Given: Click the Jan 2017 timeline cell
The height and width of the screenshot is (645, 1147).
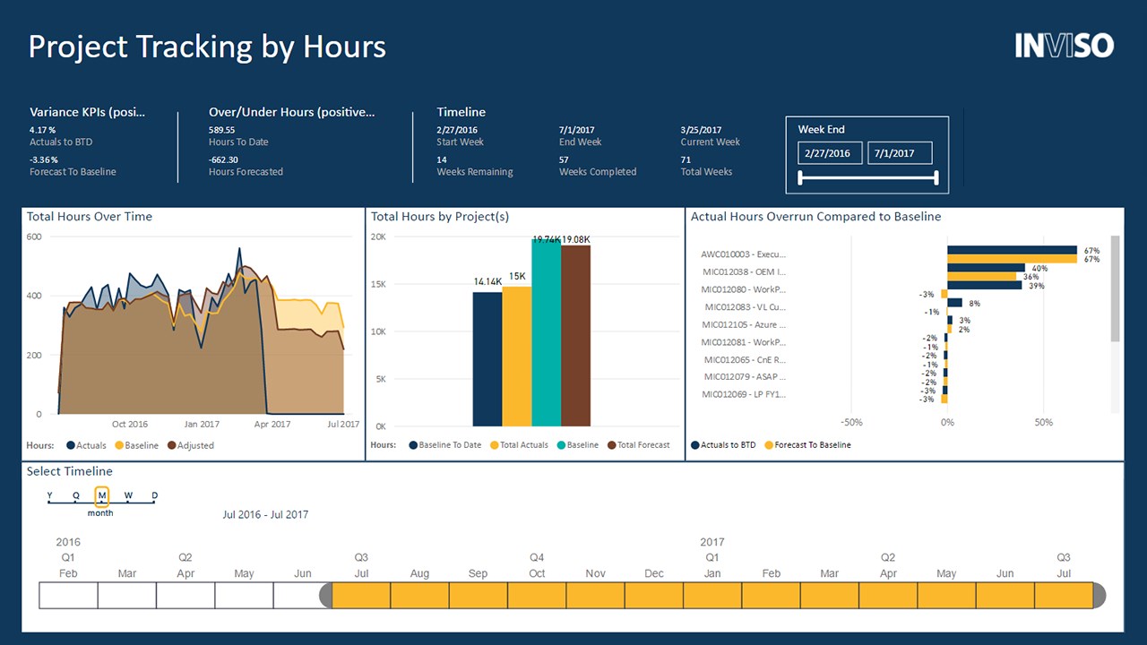Looking at the screenshot, I should click(712, 595).
